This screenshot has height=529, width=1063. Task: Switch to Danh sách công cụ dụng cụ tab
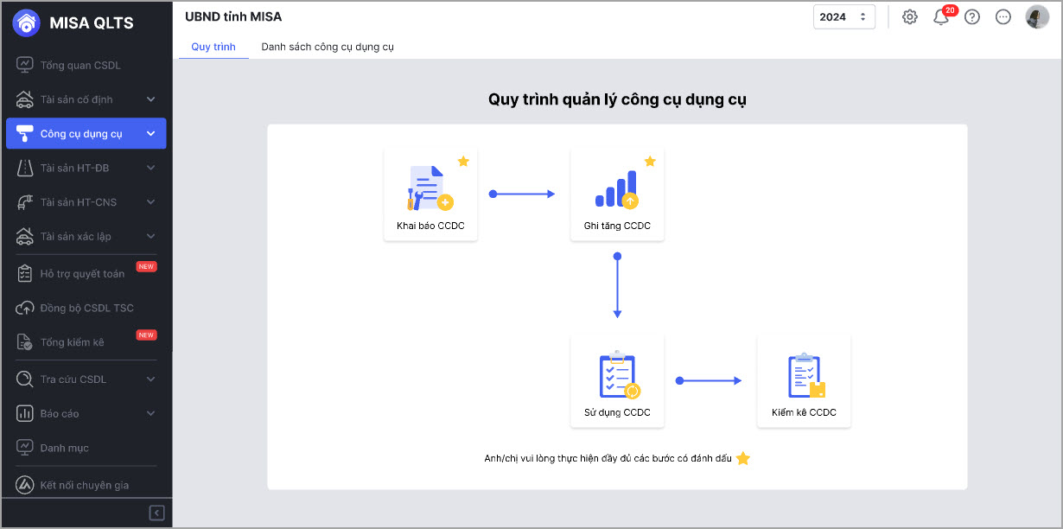(328, 47)
